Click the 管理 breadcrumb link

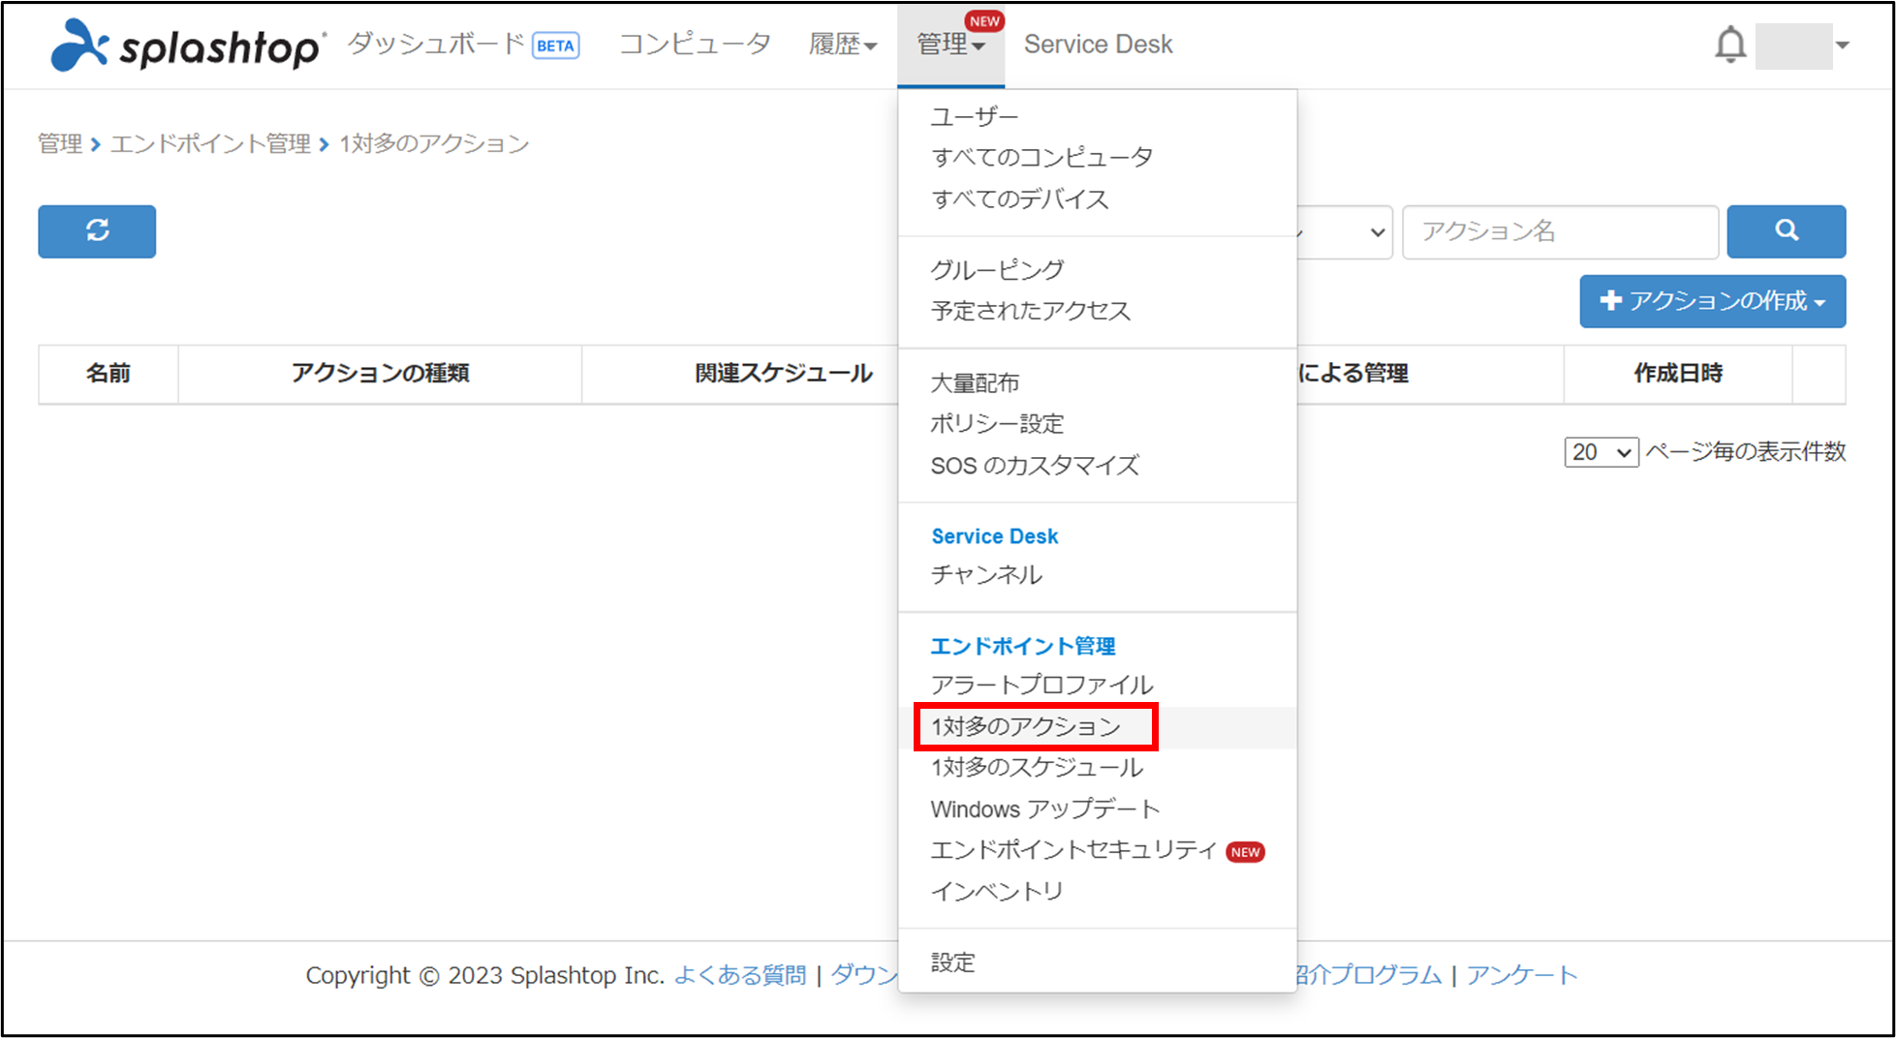(60, 144)
